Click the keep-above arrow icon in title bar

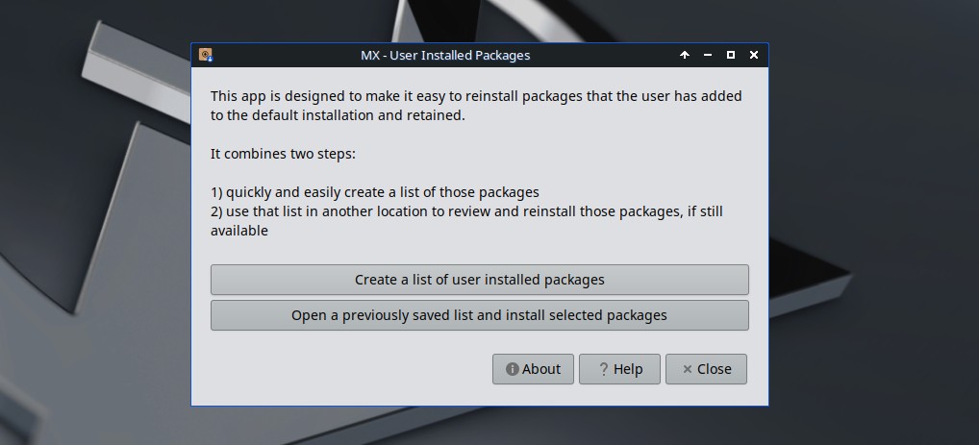click(x=685, y=55)
